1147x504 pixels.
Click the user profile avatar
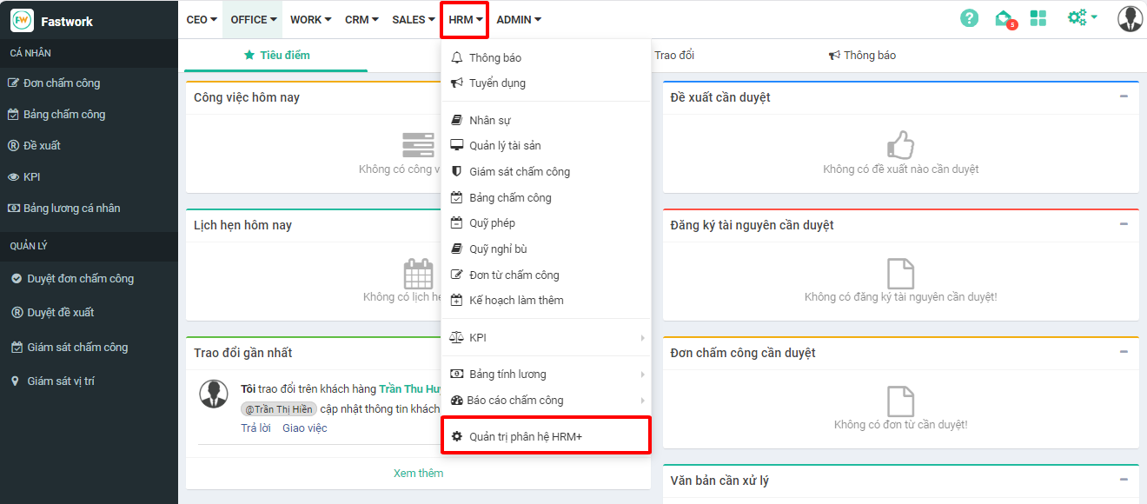[x=1130, y=18]
